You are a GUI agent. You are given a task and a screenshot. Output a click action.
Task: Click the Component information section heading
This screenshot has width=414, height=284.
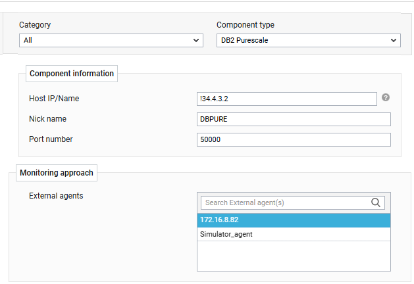[x=72, y=74]
